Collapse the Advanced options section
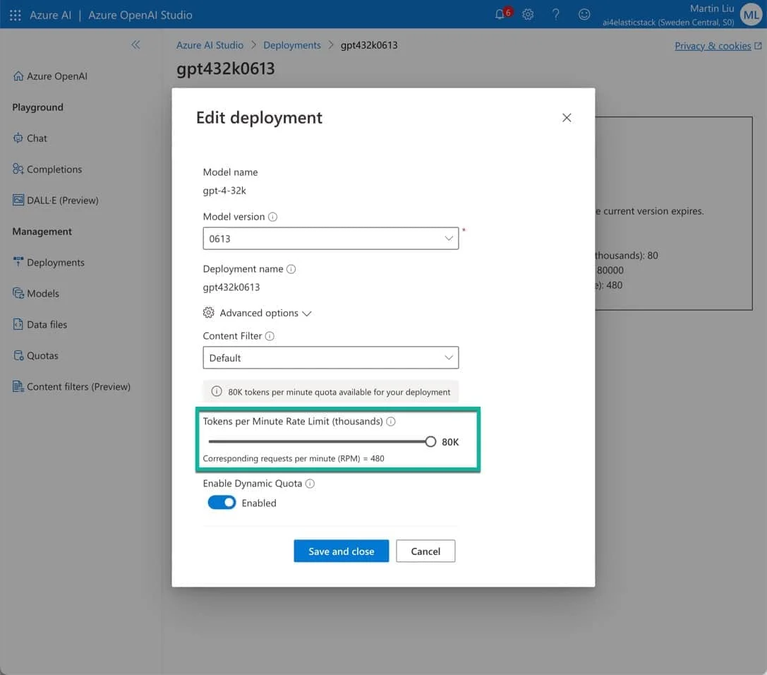Viewport: 767px width, 675px height. [x=258, y=313]
